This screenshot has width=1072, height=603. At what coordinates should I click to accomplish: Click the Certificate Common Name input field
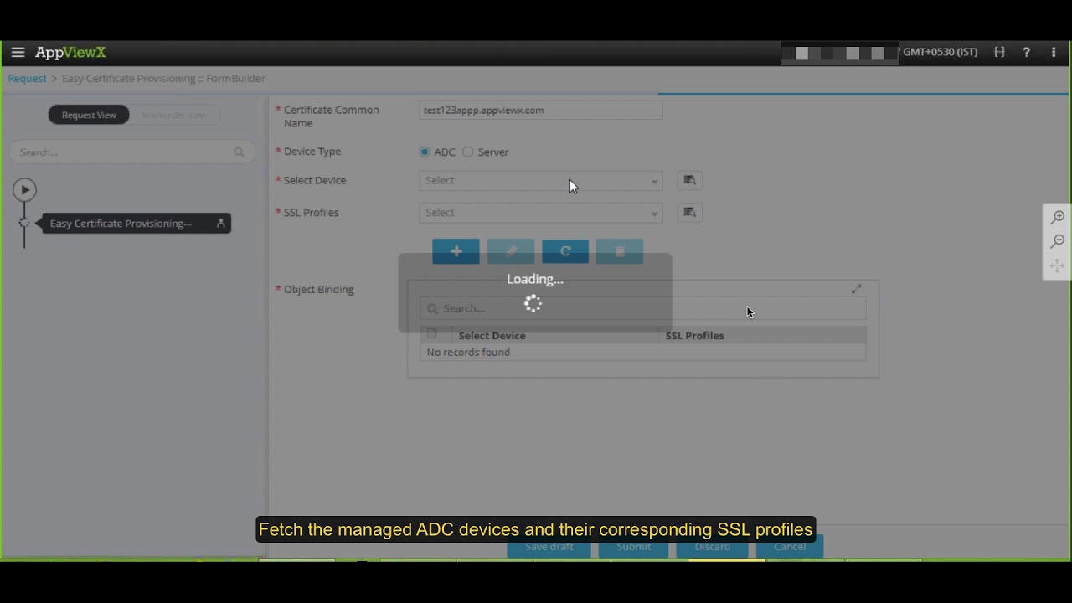(541, 110)
